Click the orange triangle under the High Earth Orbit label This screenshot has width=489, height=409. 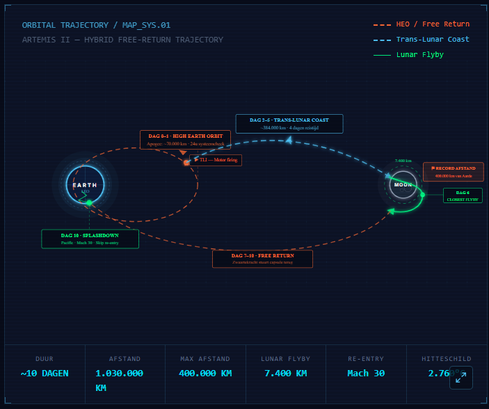click(x=183, y=152)
